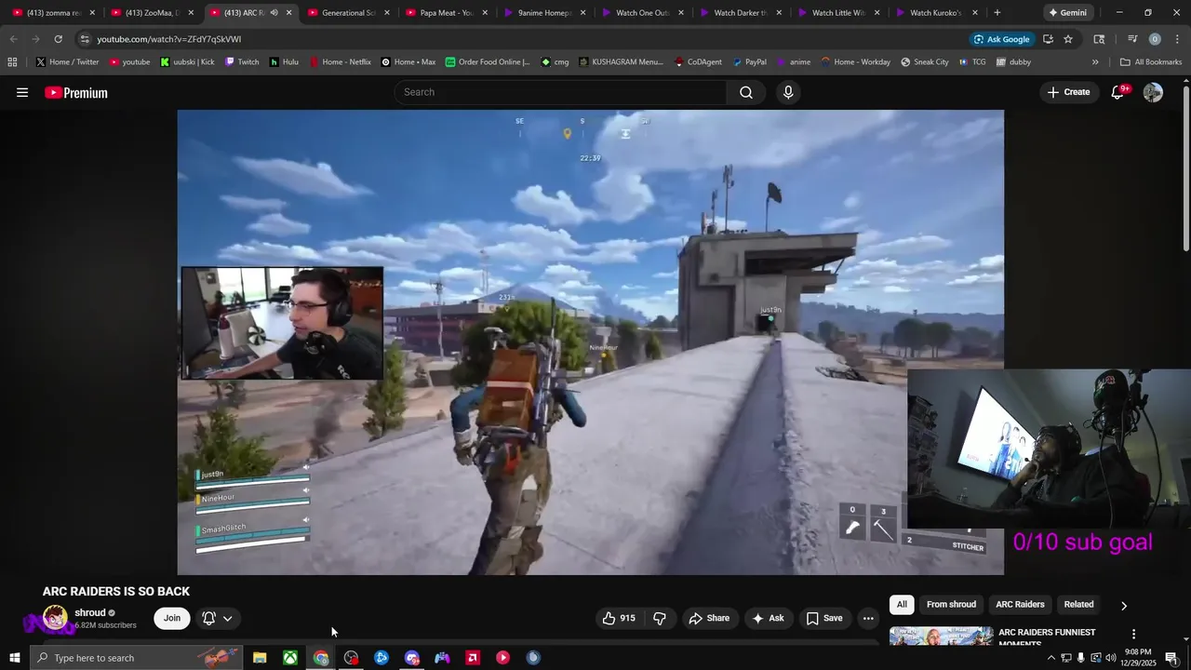Screen dimensions: 1191x670
Task: Click Create button in header
Action: (x=1068, y=92)
